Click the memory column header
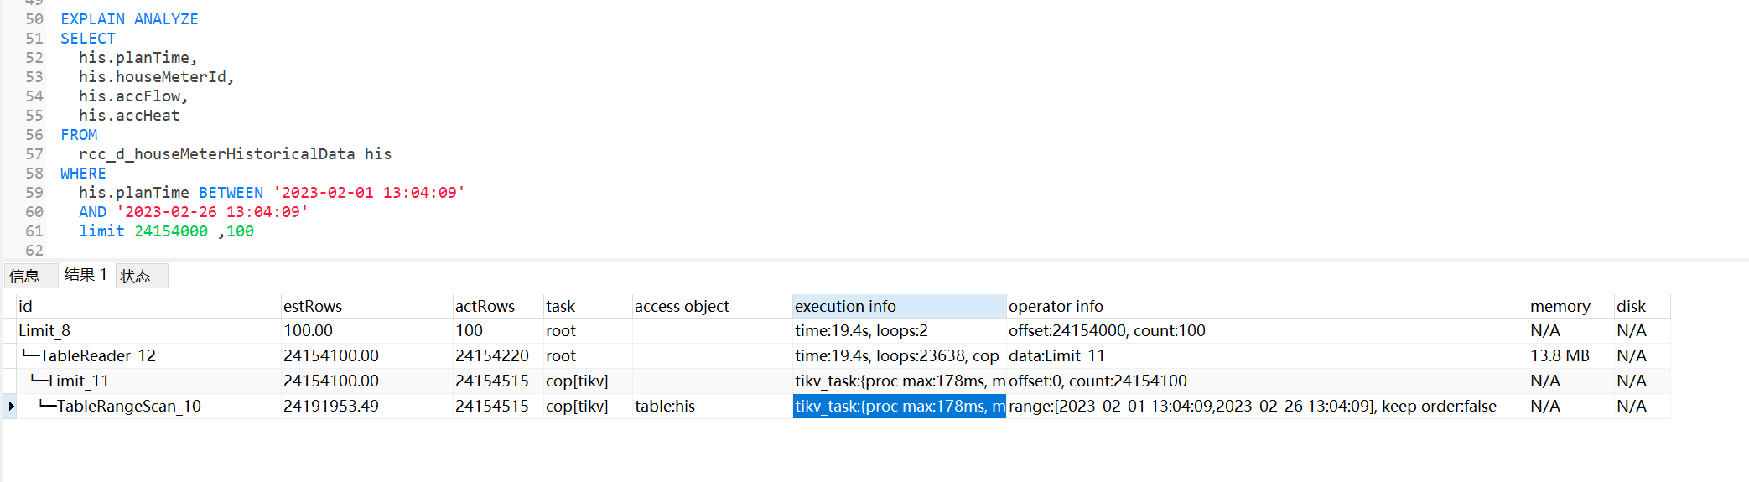The width and height of the screenshot is (1749, 482). pyautogui.click(x=1560, y=307)
